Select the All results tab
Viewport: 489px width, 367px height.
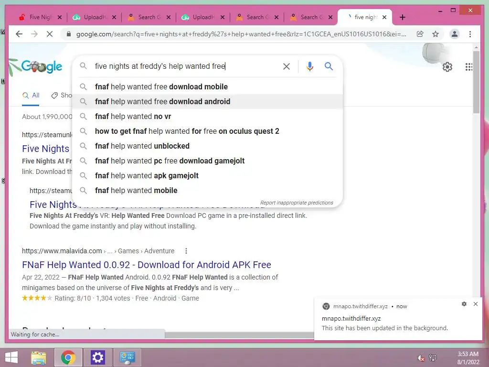point(31,96)
